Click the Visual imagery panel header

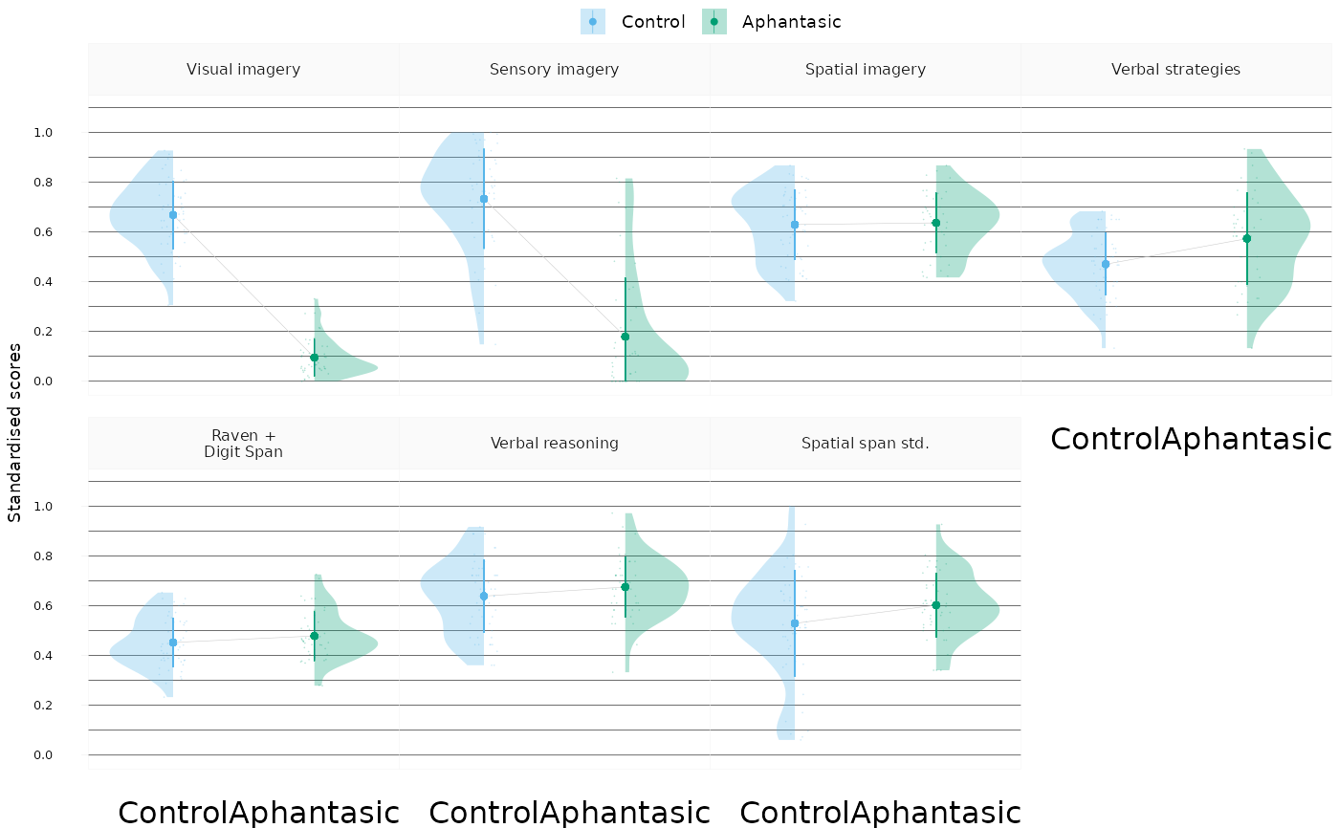[x=243, y=69]
